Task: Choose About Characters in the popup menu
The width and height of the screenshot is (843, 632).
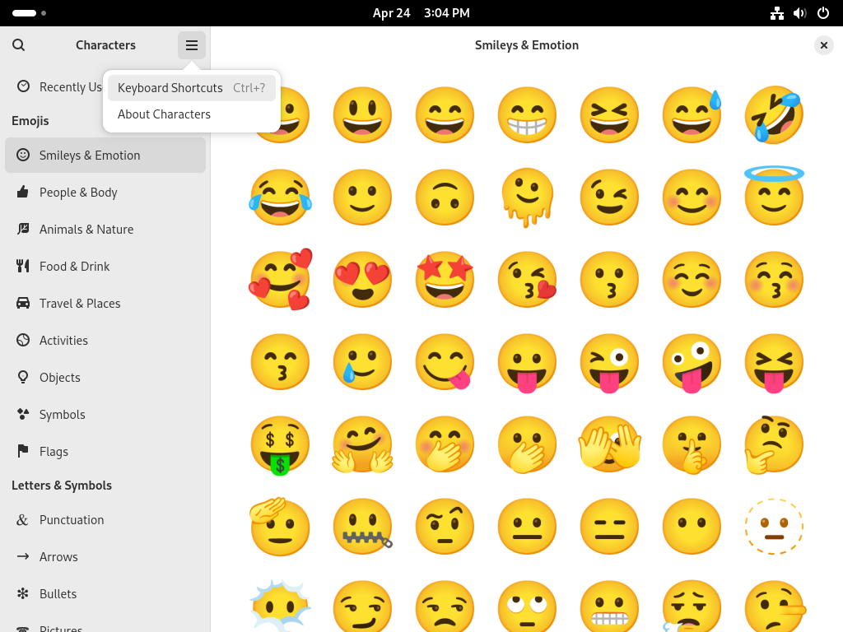Action: point(191,114)
